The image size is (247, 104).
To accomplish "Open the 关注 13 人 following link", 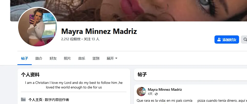I will [92, 39].
